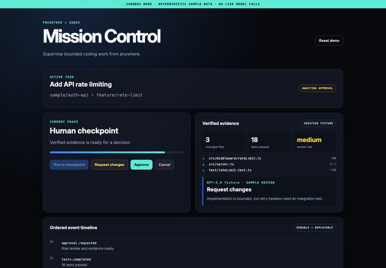Click the Verified evidence heading
The image size is (386, 268).
[221, 123]
